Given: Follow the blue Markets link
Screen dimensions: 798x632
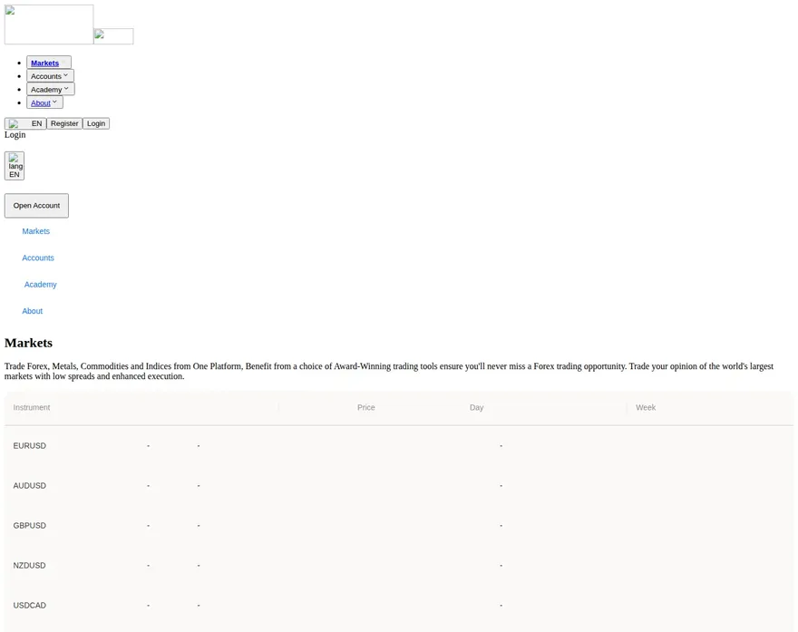Looking at the screenshot, I should click(x=35, y=231).
